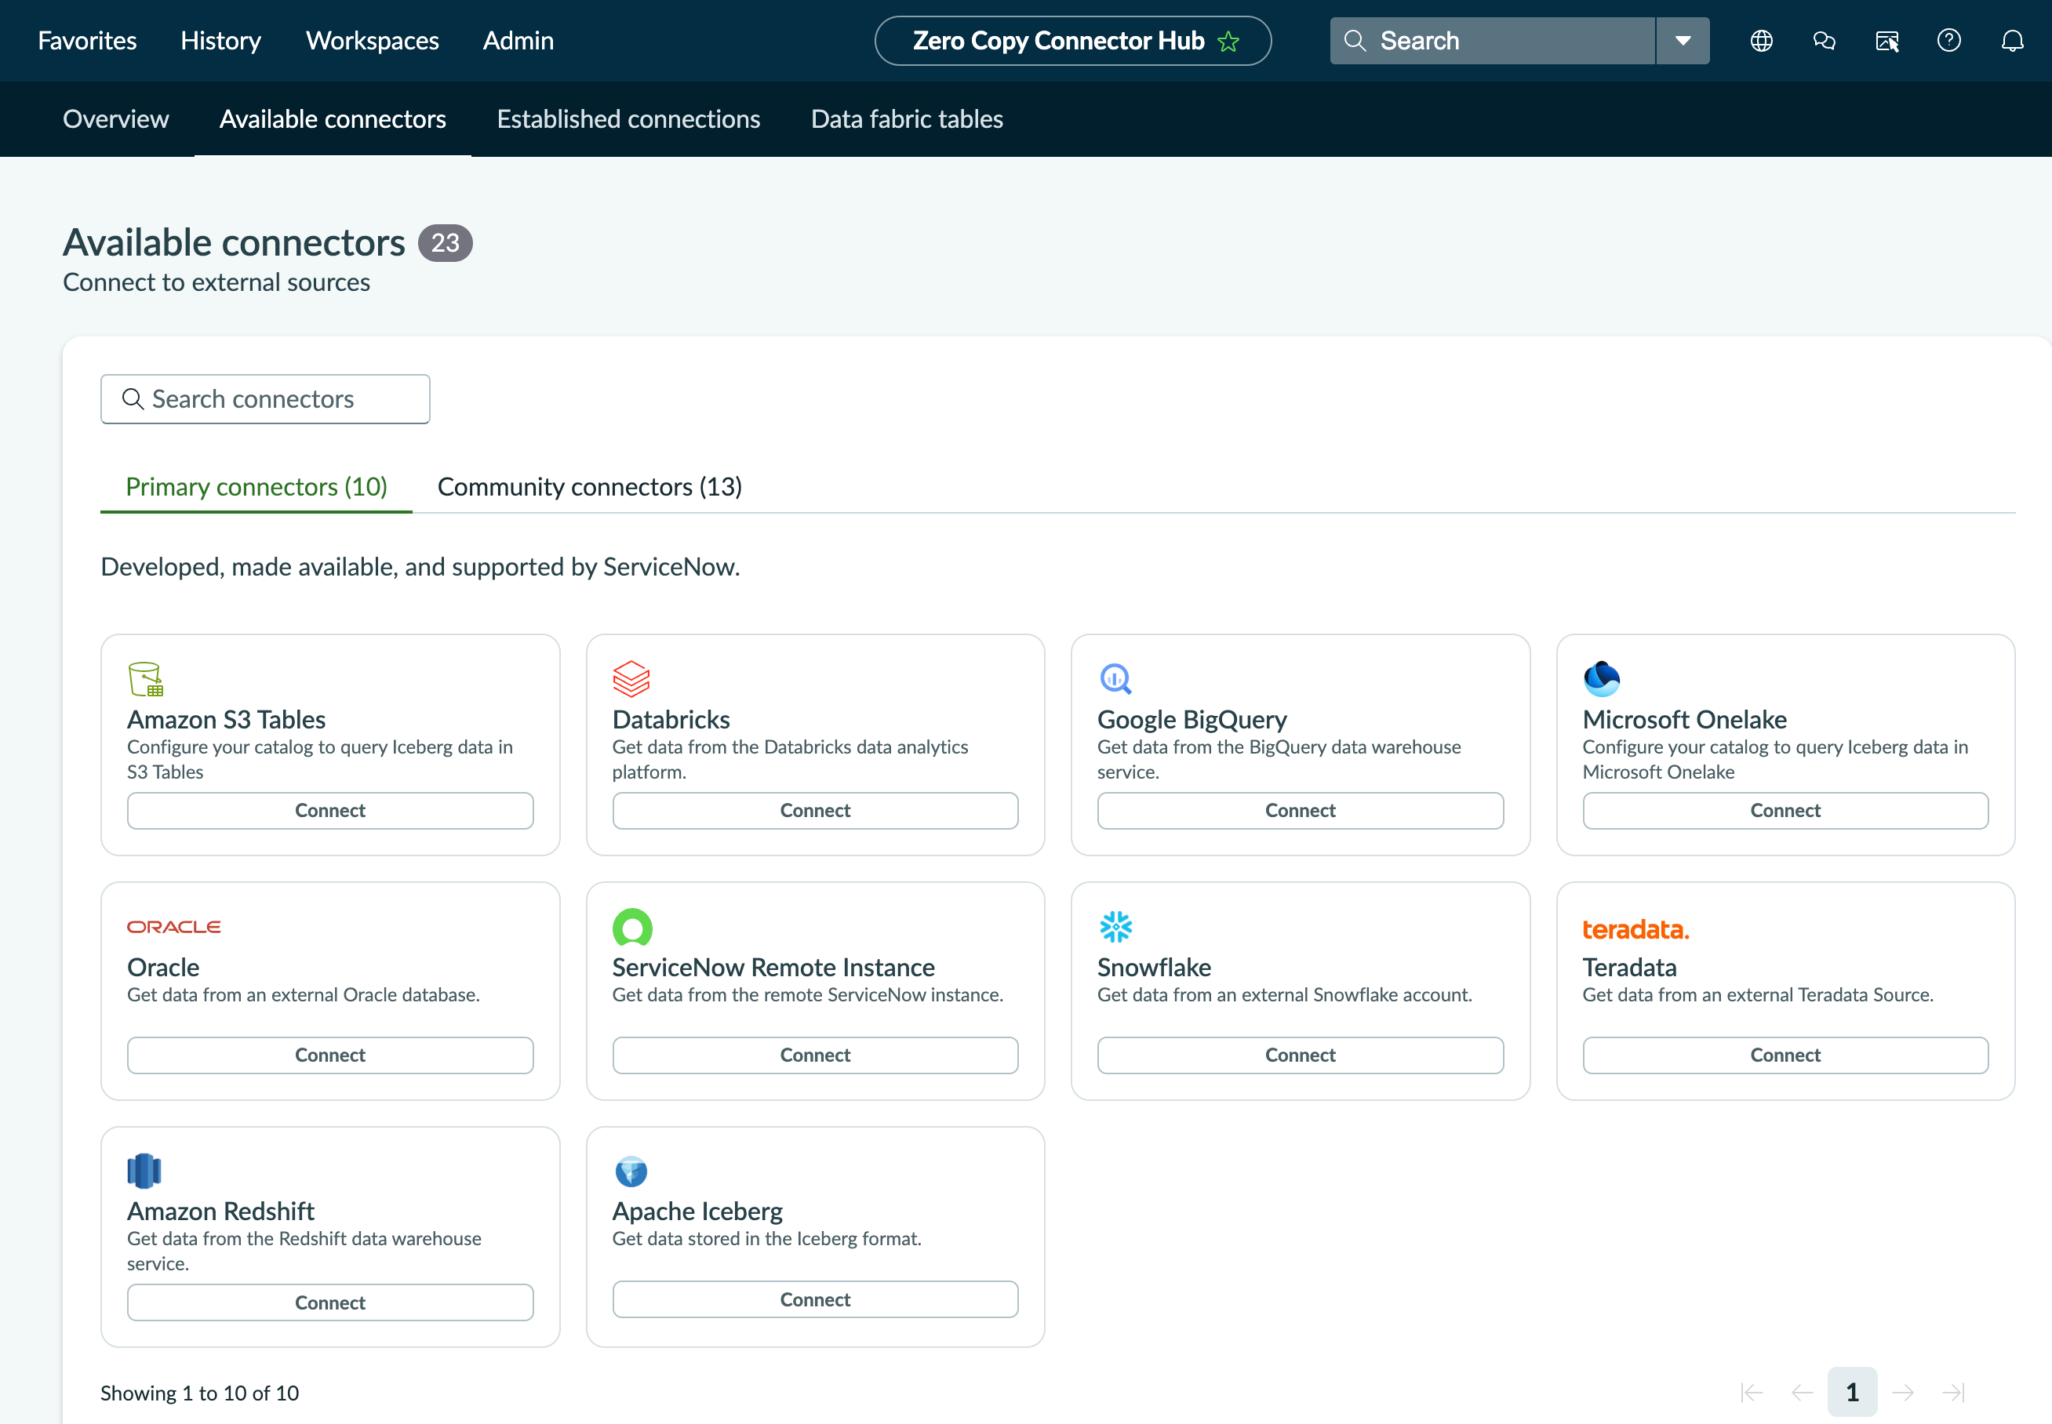
Task: Click the Amazon Redshift logo icon
Action: coord(144,1171)
